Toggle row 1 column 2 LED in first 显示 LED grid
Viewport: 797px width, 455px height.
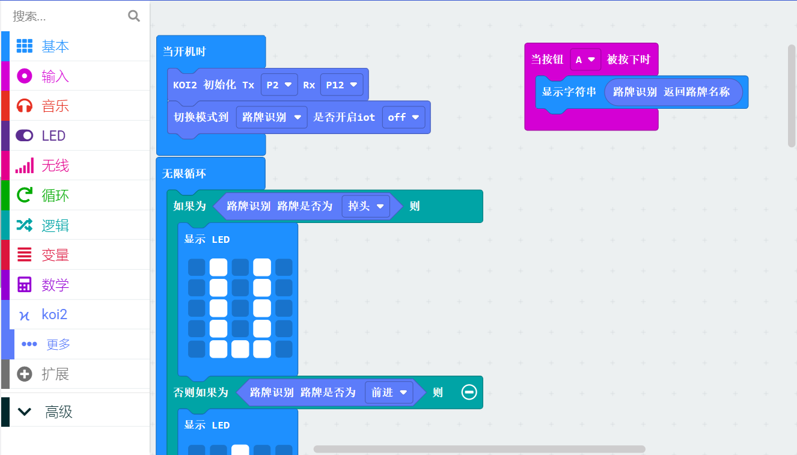[x=218, y=267]
